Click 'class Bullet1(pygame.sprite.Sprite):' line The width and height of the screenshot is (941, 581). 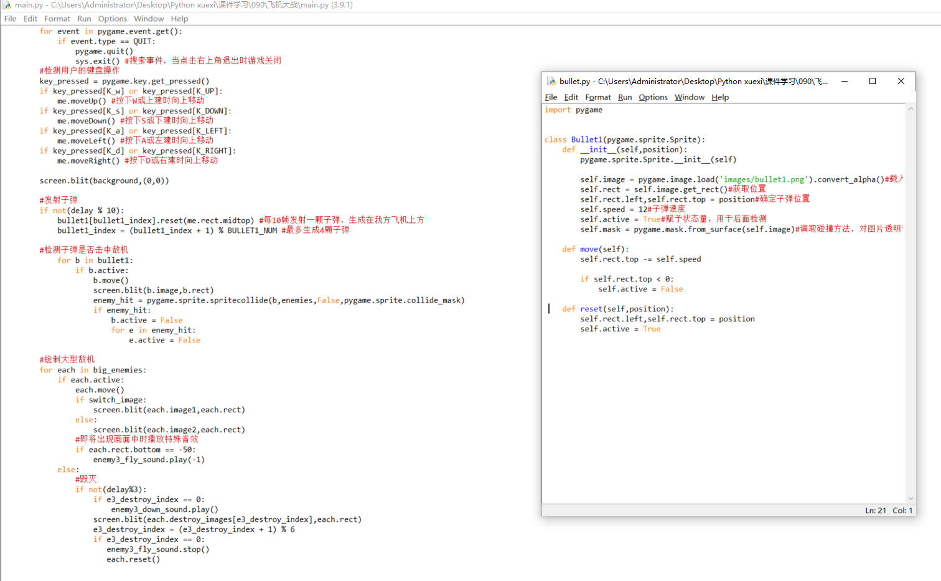(x=625, y=139)
